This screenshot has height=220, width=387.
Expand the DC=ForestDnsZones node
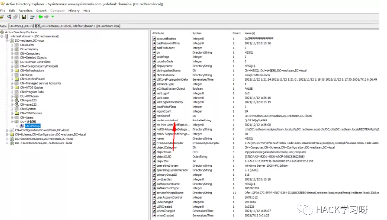click(x=7, y=143)
